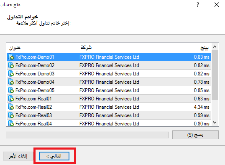The width and height of the screenshot is (225, 165).
Task: Click the إلغاء الأمر cancel button
Action: 18,156
